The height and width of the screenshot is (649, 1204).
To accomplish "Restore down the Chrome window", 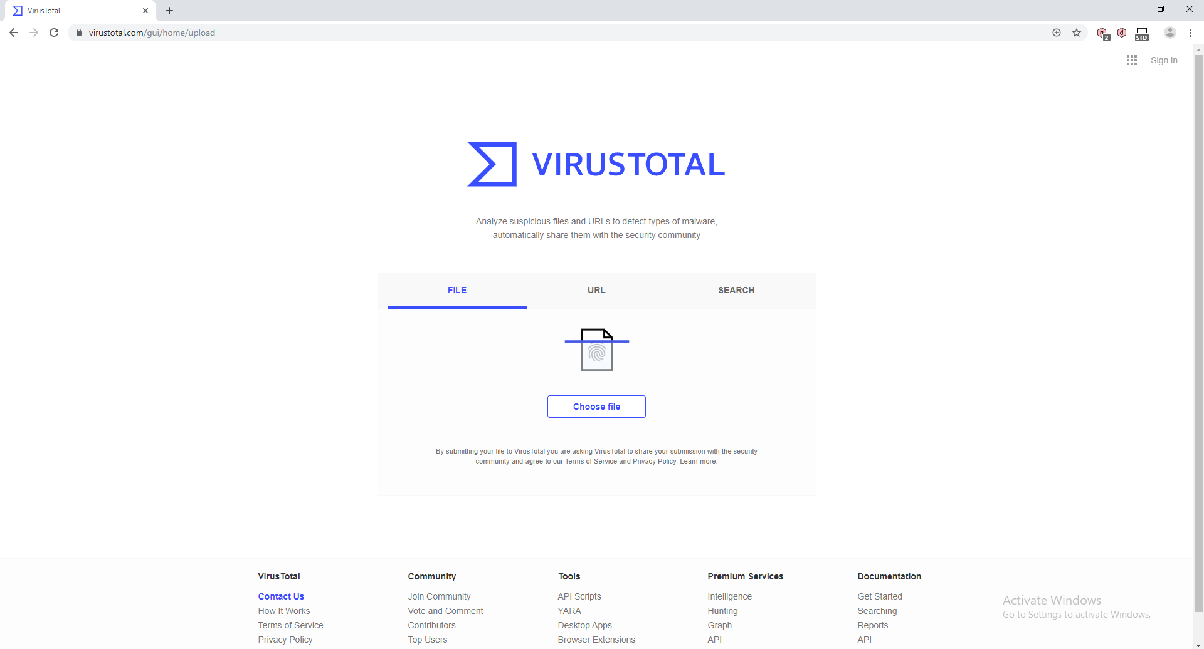I will click(x=1161, y=9).
